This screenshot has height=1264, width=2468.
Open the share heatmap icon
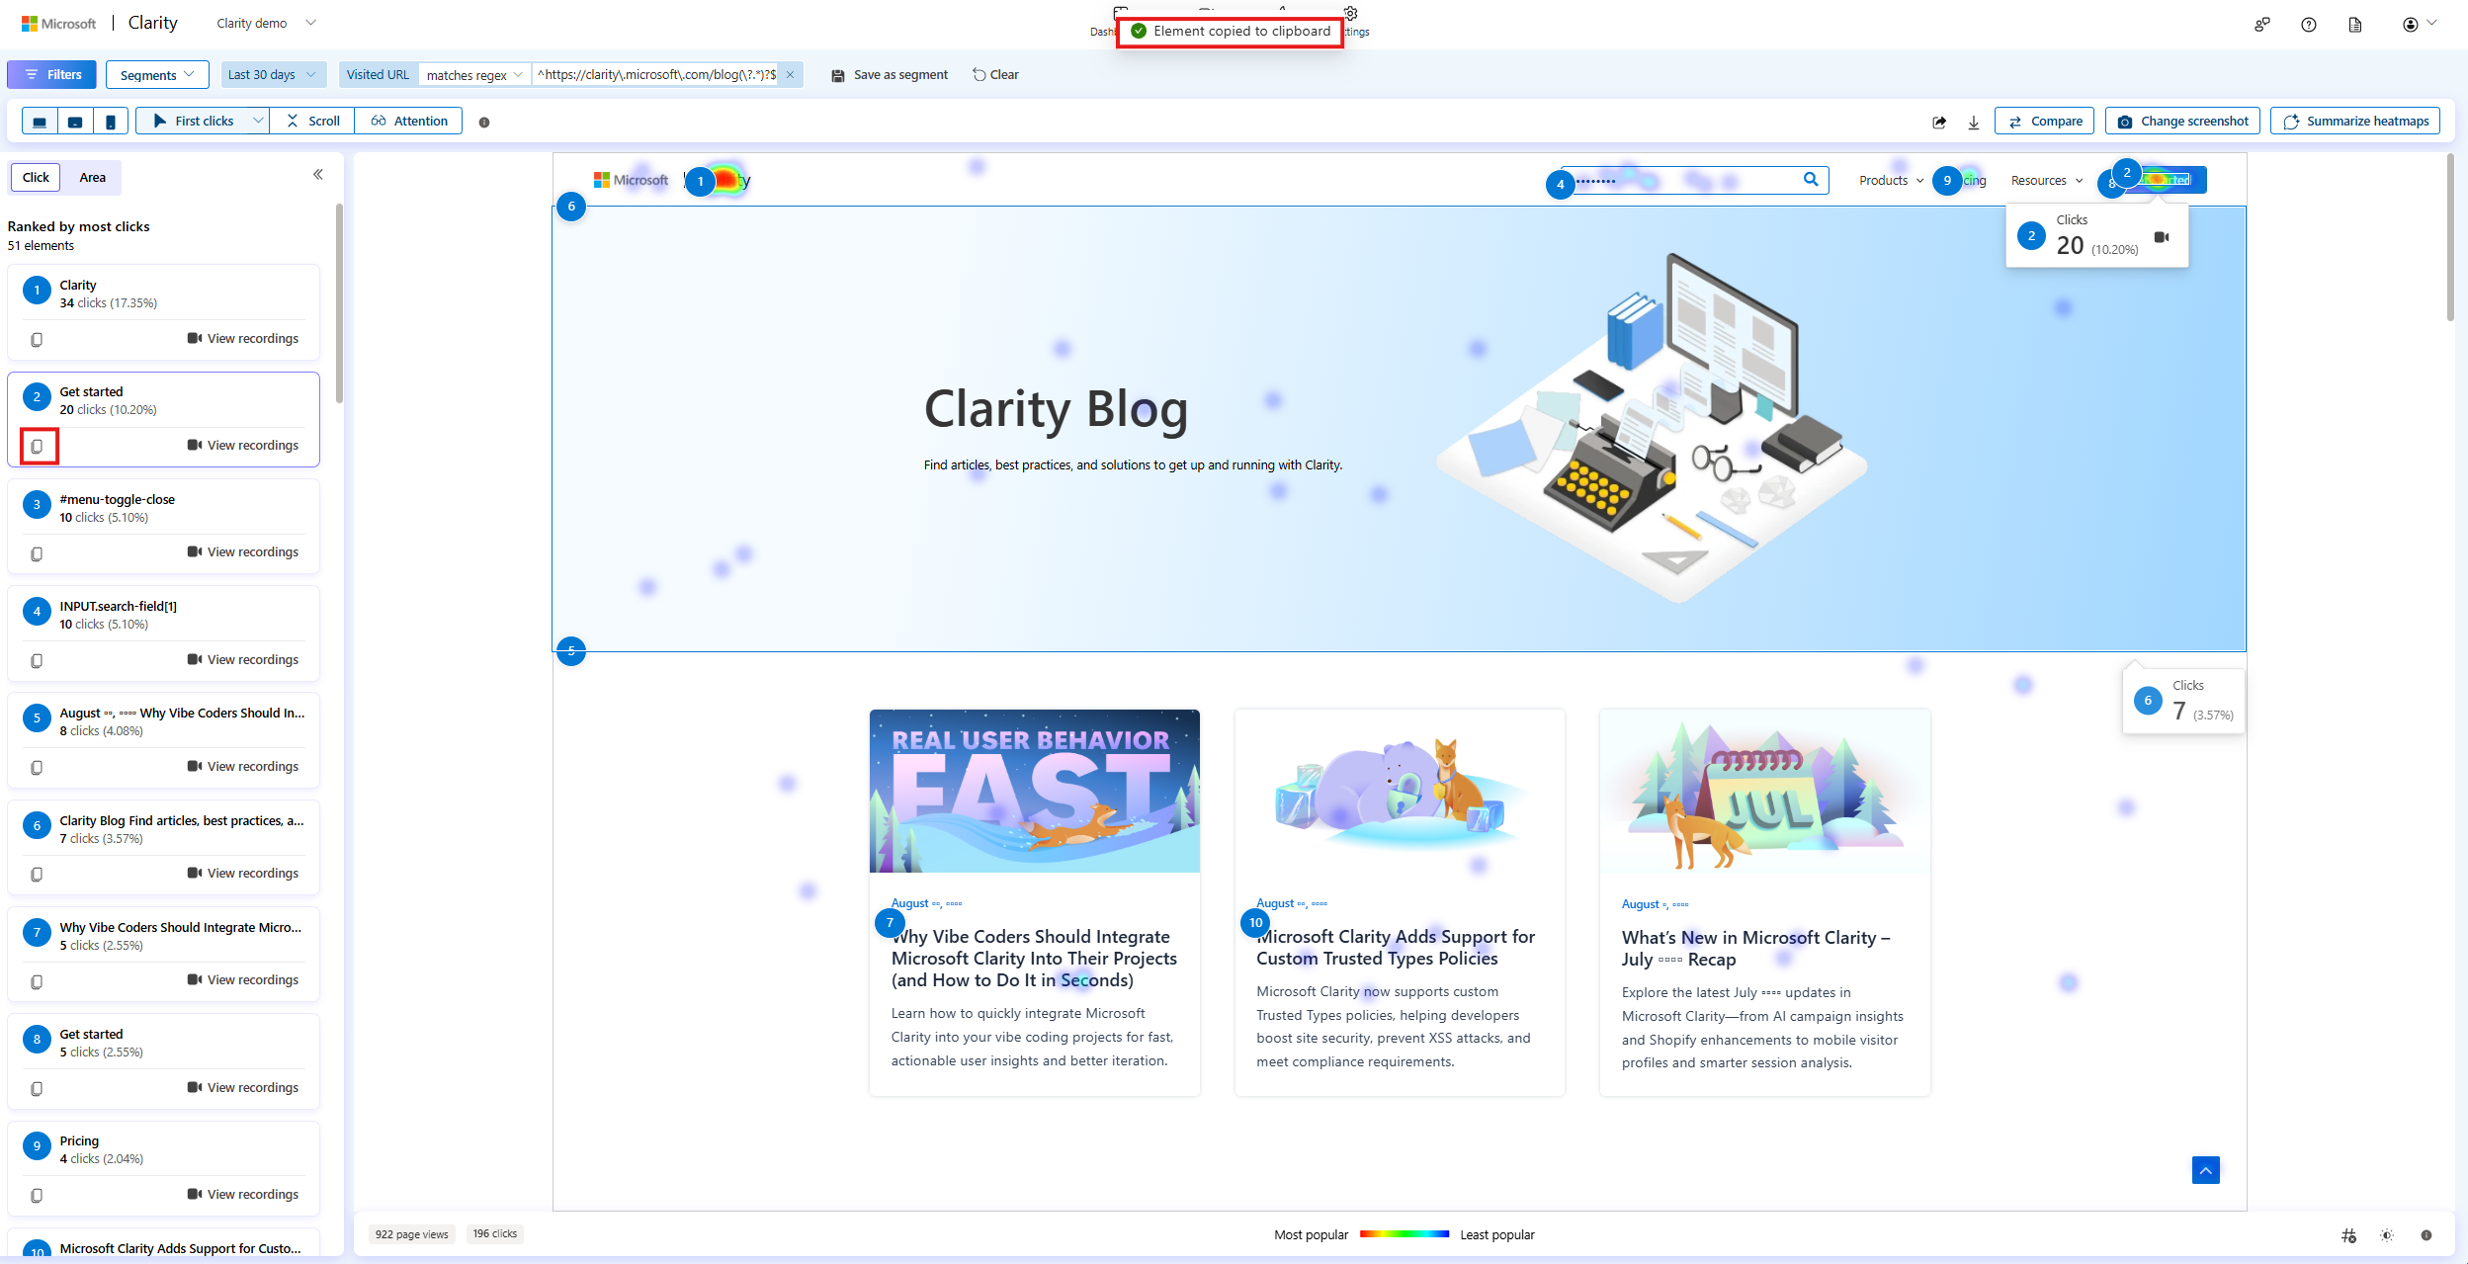point(1939,121)
